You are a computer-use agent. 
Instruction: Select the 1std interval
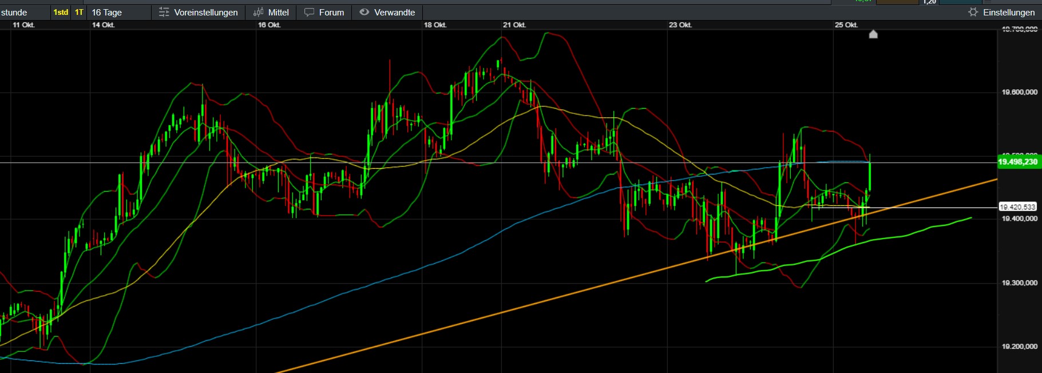[61, 12]
